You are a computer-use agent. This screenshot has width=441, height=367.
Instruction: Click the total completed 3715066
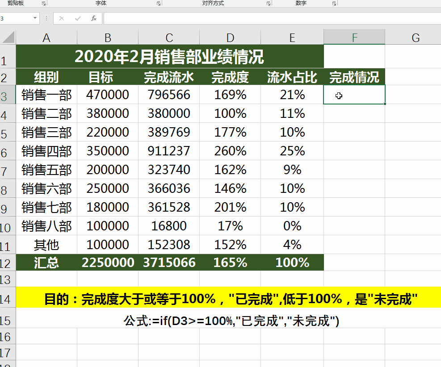pos(169,263)
